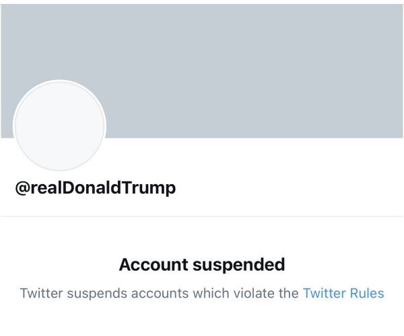The height and width of the screenshot is (336, 404).
Task: Click the divider line below the handle
Action: click(x=202, y=216)
